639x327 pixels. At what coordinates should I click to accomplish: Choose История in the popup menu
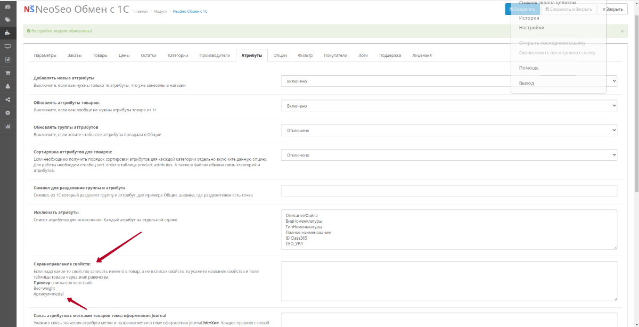pyautogui.click(x=529, y=18)
